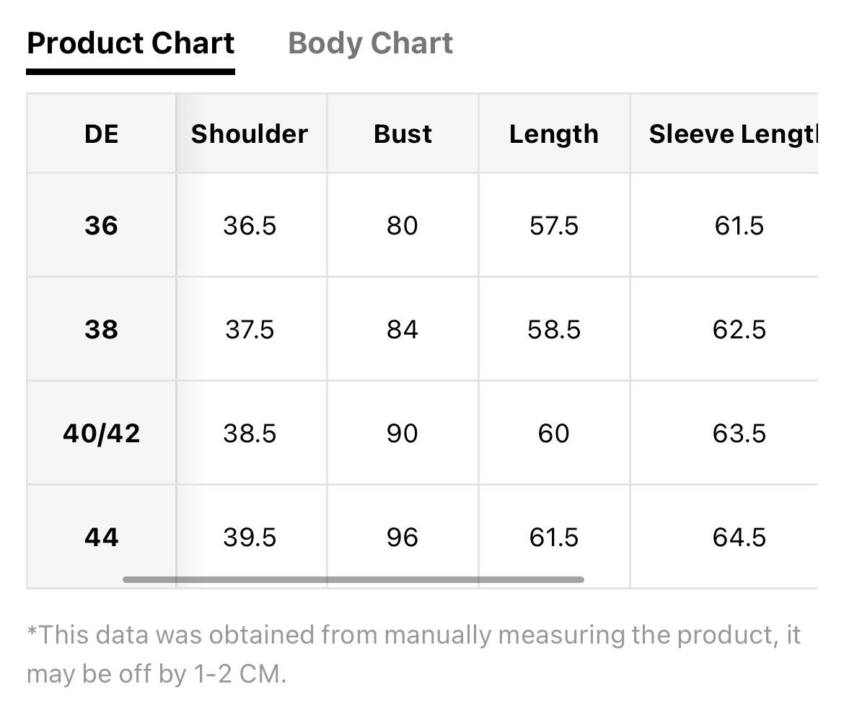This screenshot has height=702, width=844.
Task: Click the length value 57.5 cell
Action: coord(554,225)
